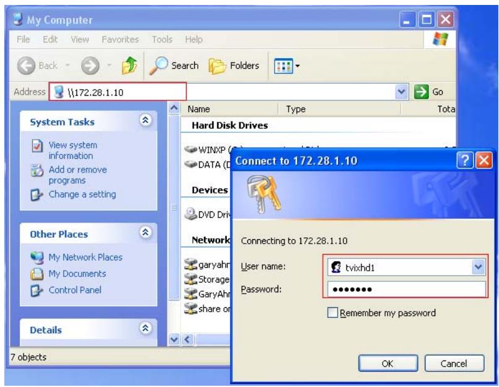
Task: Click the My Documents folder icon
Action: click(37, 274)
